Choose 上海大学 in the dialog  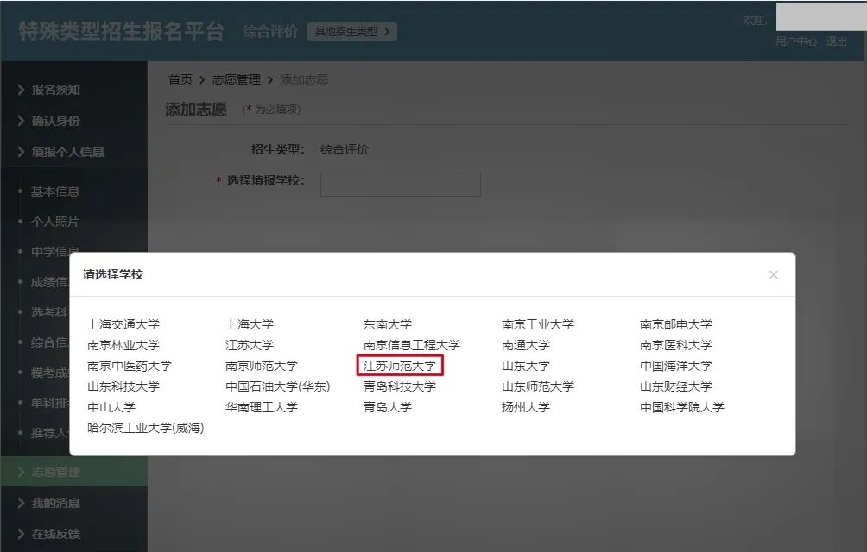pyautogui.click(x=250, y=324)
